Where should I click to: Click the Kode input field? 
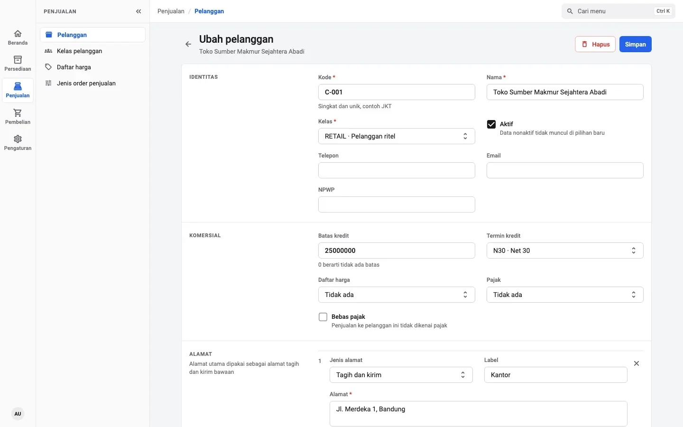coord(397,92)
